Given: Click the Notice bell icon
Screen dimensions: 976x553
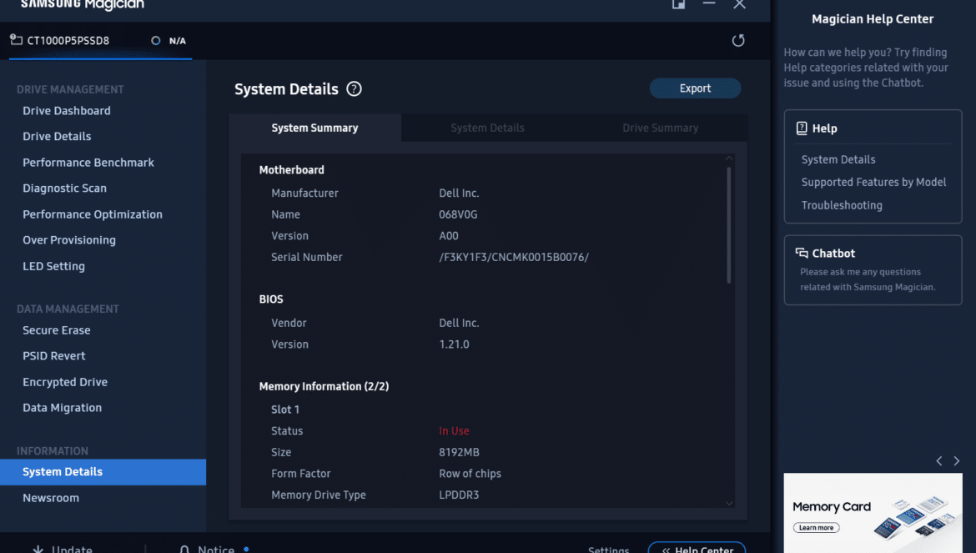Looking at the screenshot, I should (184, 550).
